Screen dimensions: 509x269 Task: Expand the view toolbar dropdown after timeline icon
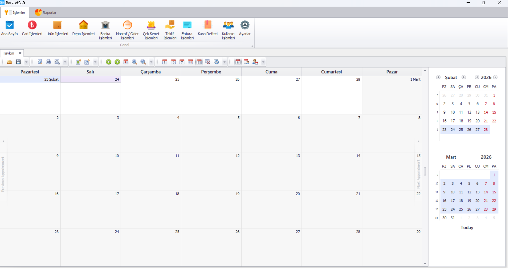pyautogui.click(x=225, y=62)
